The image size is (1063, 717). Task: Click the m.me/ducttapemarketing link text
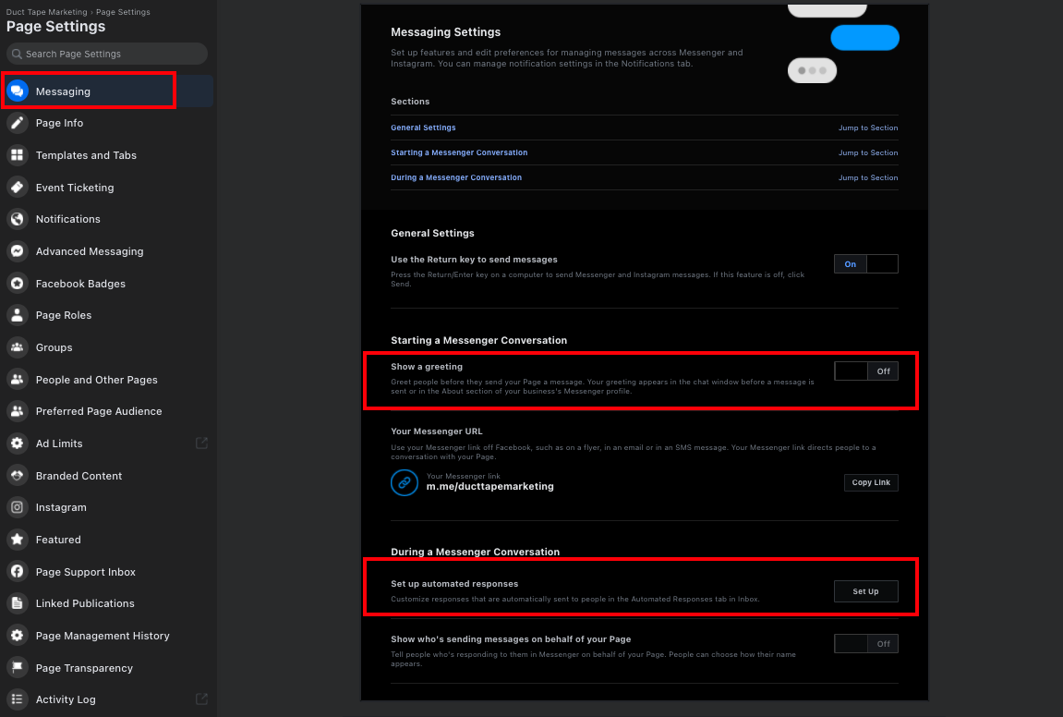click(490, 486)
